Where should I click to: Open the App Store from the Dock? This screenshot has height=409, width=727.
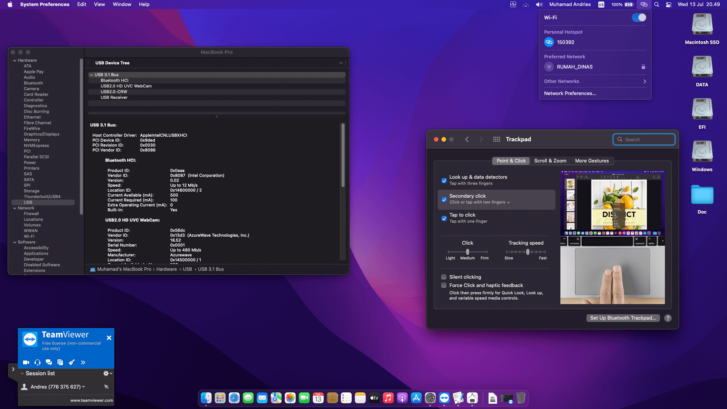point(416,398)
